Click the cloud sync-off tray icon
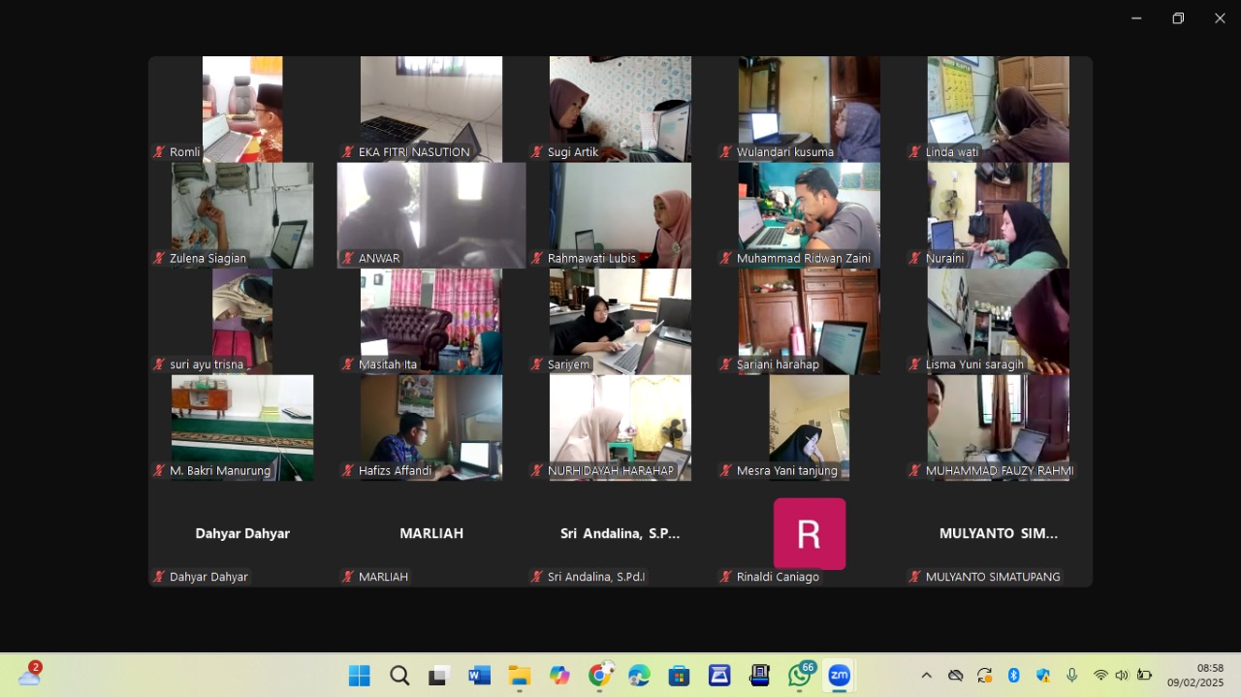The width and height of the screenshot is (1241, 697). (955, 676)
